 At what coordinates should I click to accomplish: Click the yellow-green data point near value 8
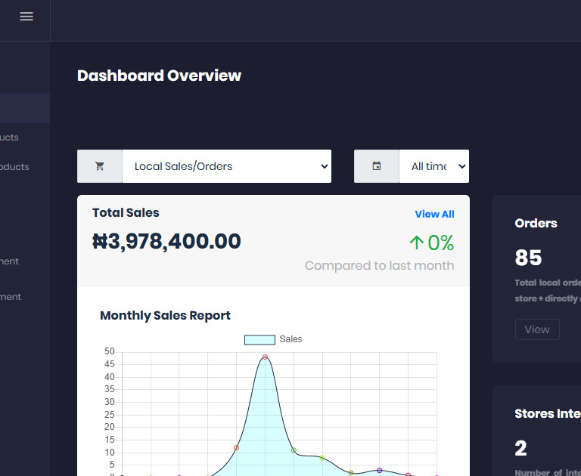tap(322, 458)
